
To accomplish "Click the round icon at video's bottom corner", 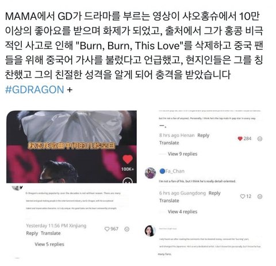I will click(x=128, y=181).
